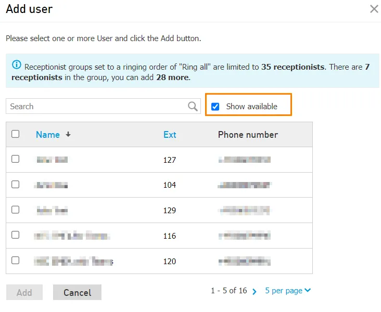Image resolution: width=381 pixels, height=312 pixels.
Task: Click extension value 104
Action: 170,185
